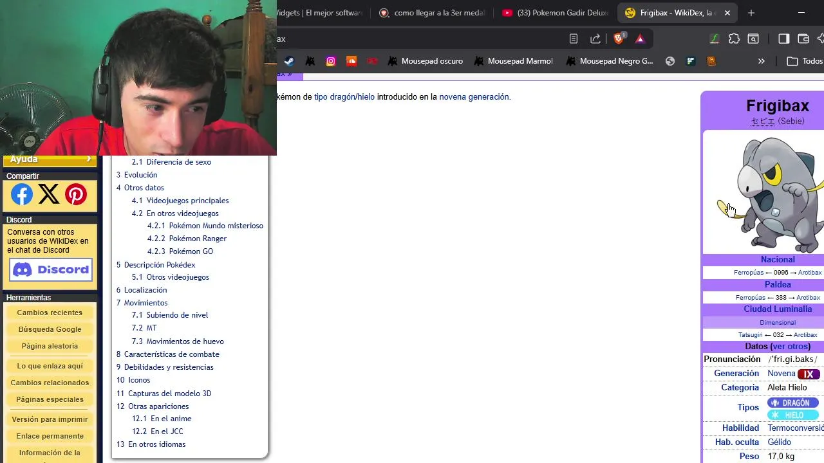Jump to '13 En otros idiomas' section

(151, 444)
